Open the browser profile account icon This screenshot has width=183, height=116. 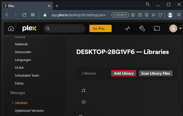coord(170,15)
